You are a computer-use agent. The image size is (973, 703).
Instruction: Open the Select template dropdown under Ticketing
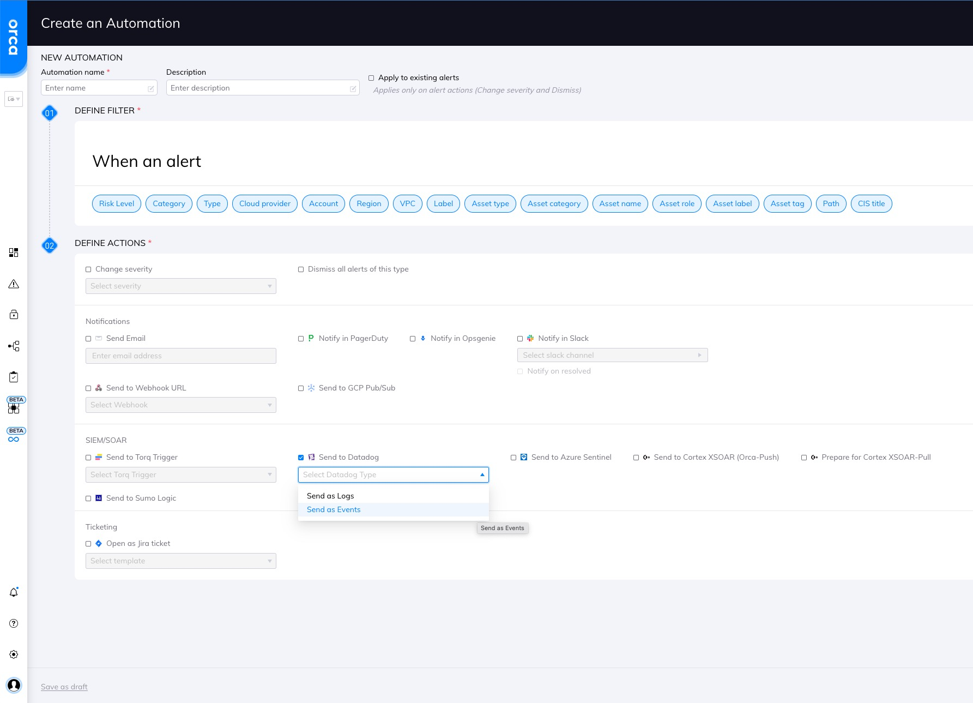[180, 561]
